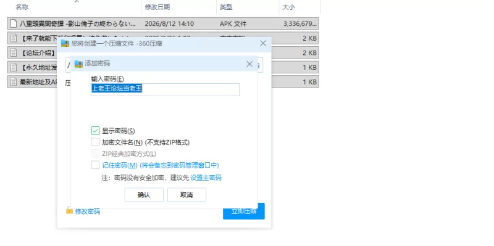Sort file list by 名称 column

point(22,7)
